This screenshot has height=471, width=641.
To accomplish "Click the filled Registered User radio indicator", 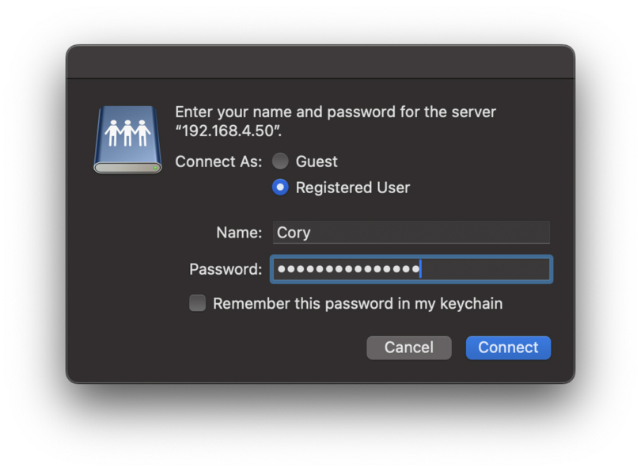I will click(280, 188).
